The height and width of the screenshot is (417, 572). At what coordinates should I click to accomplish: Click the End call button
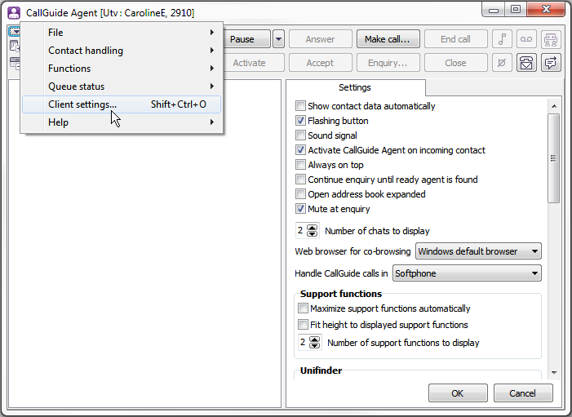455,39
